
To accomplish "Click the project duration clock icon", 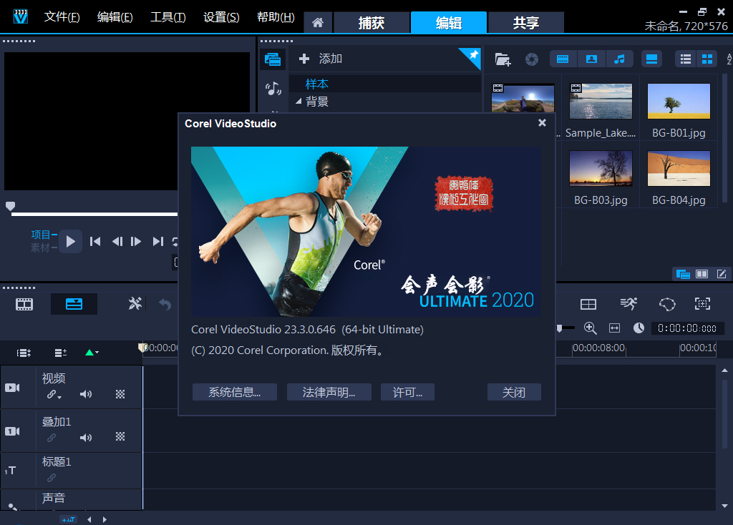I will (639, 328).
